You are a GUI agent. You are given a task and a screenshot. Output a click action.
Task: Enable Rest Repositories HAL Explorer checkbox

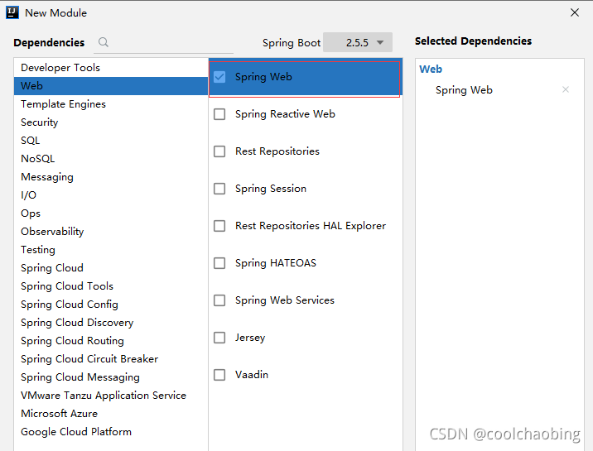(219, 226)
